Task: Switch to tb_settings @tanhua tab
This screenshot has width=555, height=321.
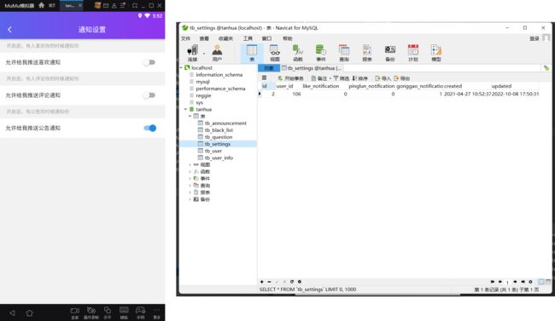Action: 312,68
